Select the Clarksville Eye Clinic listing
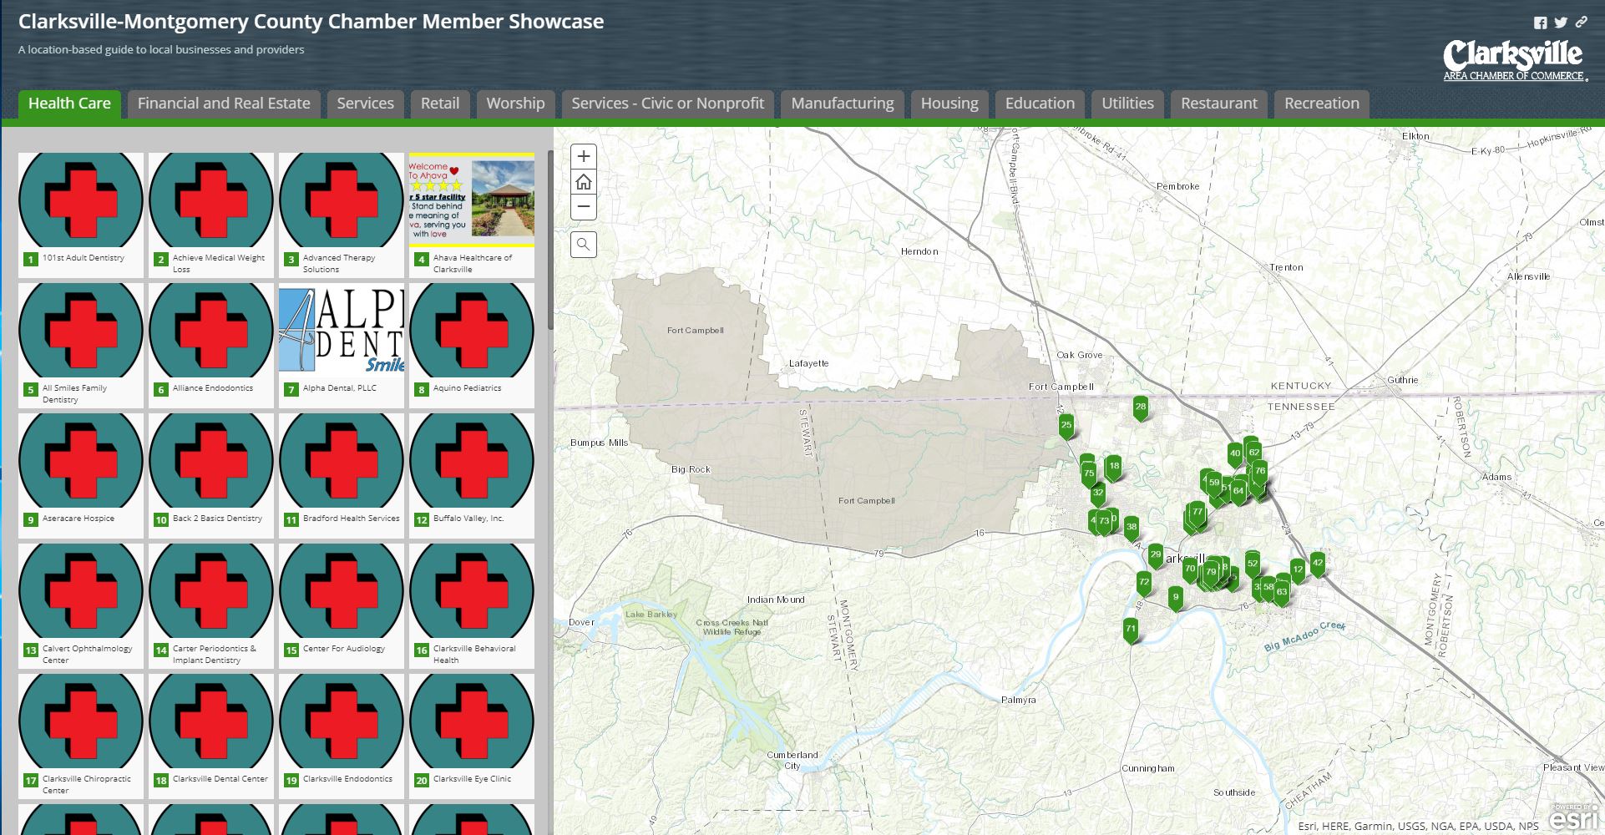1605x835 pixels. pyautogui.click(x=472, y=736)
